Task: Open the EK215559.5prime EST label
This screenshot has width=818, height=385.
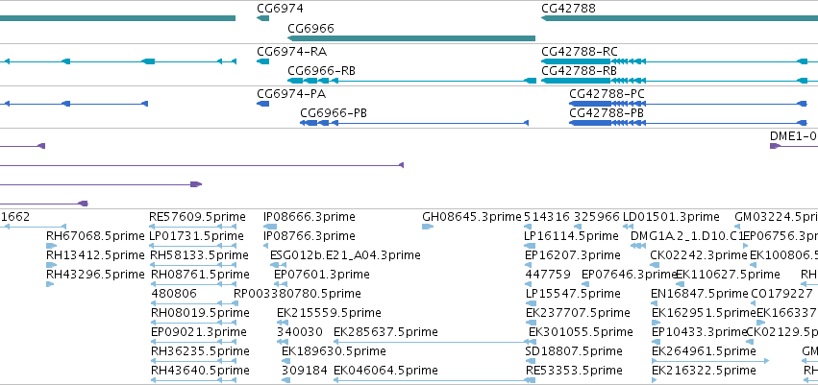Action: (329, 313)
